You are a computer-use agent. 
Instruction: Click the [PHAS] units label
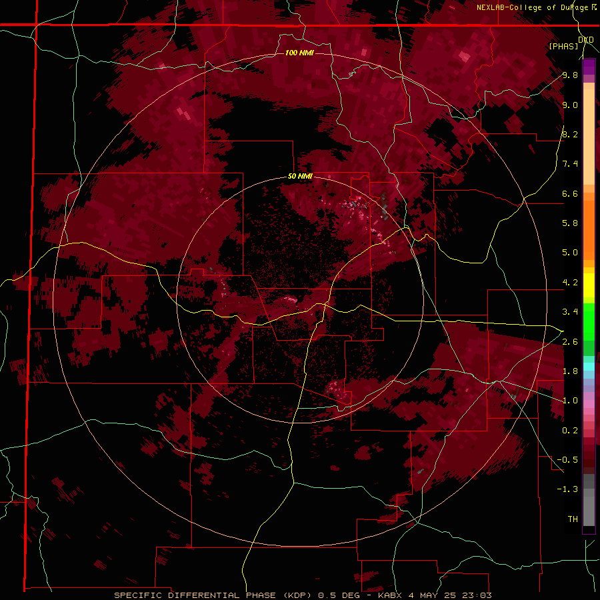pos(563,46)
